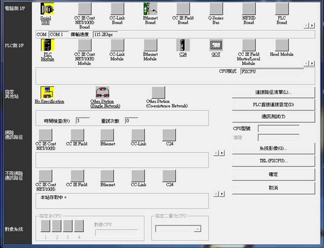Click the PLC直接連接設定(D) button

(273, 104)
